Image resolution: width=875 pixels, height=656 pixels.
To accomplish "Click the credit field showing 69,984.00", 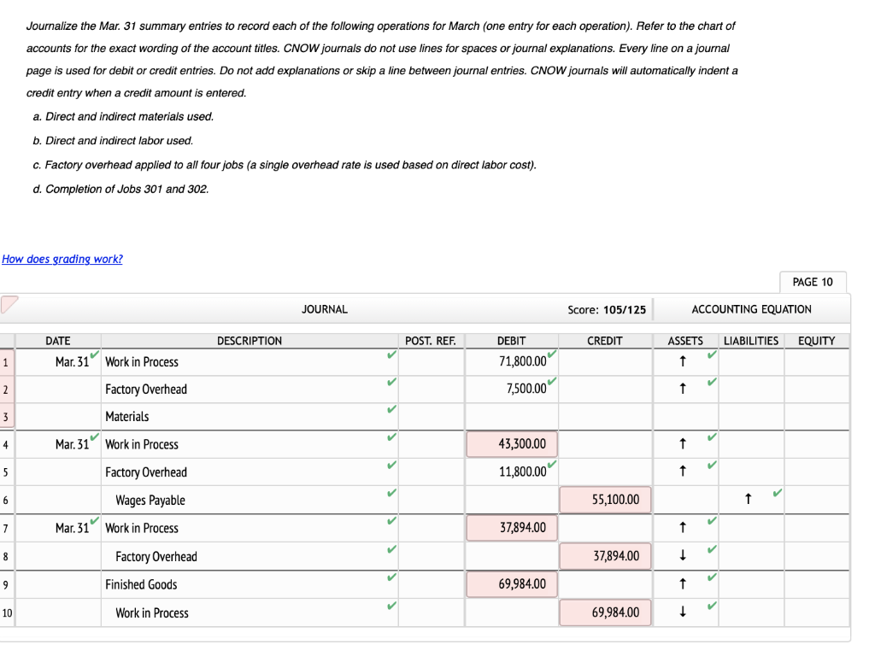I will pyautogui.click(x=605, y=612).
